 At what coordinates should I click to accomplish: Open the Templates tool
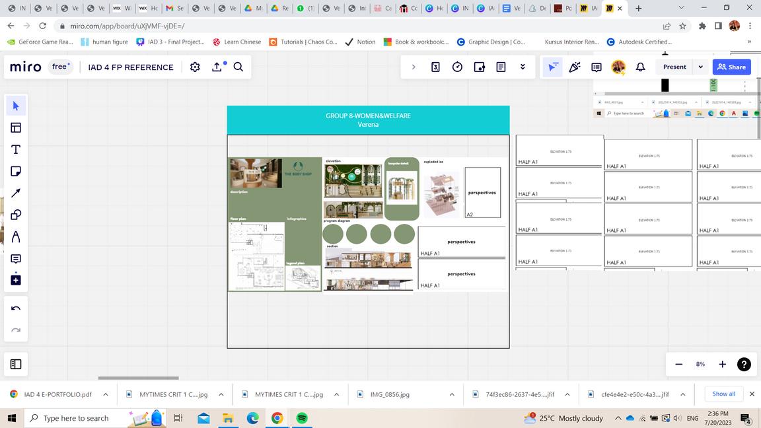pyautogui.click(x=16, y=127)
